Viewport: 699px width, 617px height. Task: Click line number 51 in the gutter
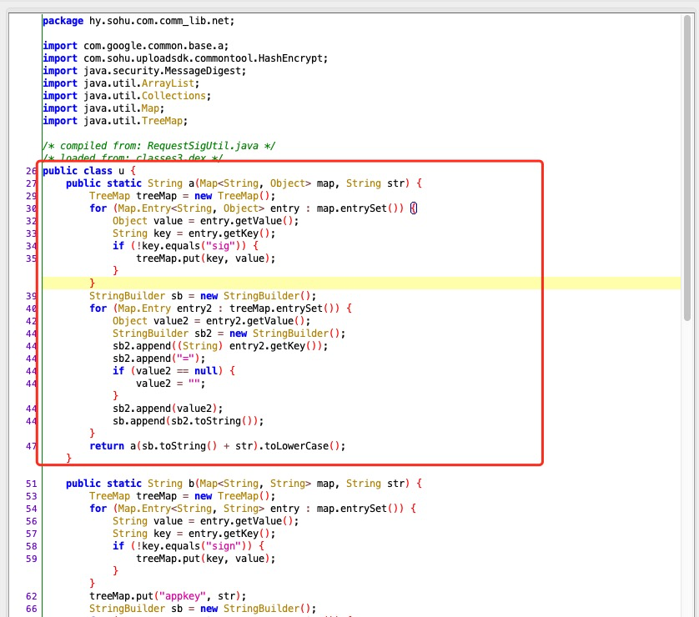[x=31, y=484]
